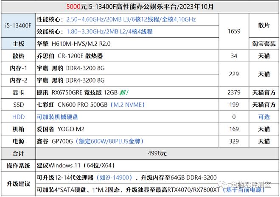Click the '散片' source cell
The image size is (280, 197).
pos(264,25)
